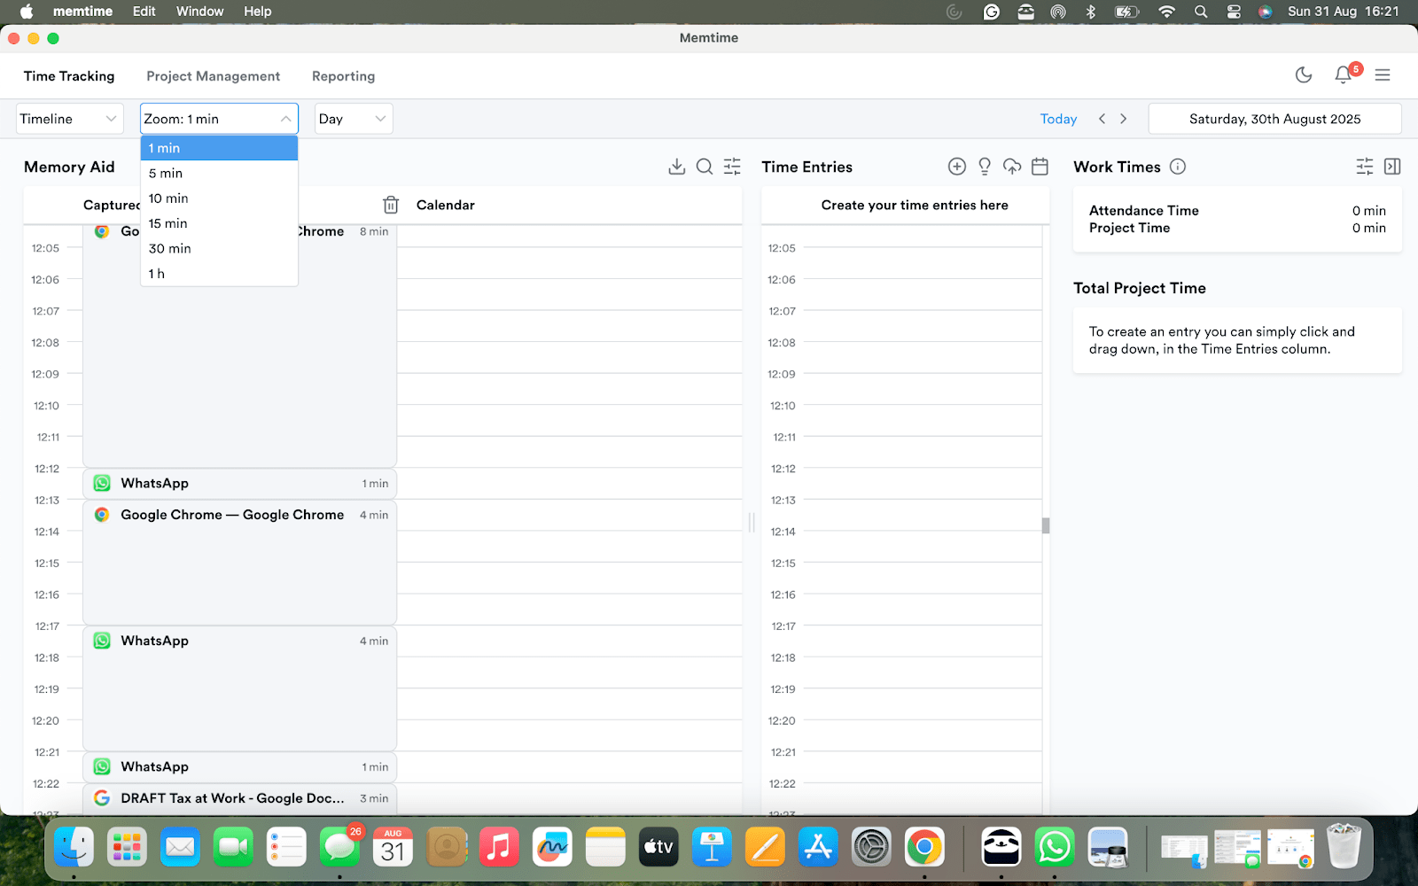The image size is (1418, 886).
Task: Select the 1 min WhatsApp entry at 12:12
Action: click(x=239, y=484)
